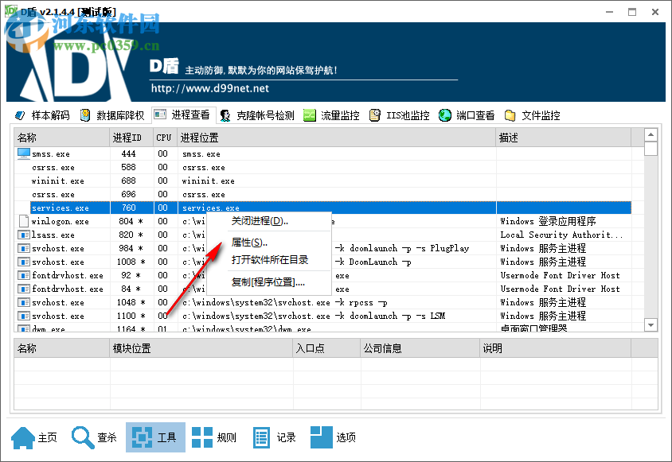Image resolution: width=672 pixels, height=462 pixels.
Task: Click icon of svchost.exe with ID 1048
Action: point(24,302)
